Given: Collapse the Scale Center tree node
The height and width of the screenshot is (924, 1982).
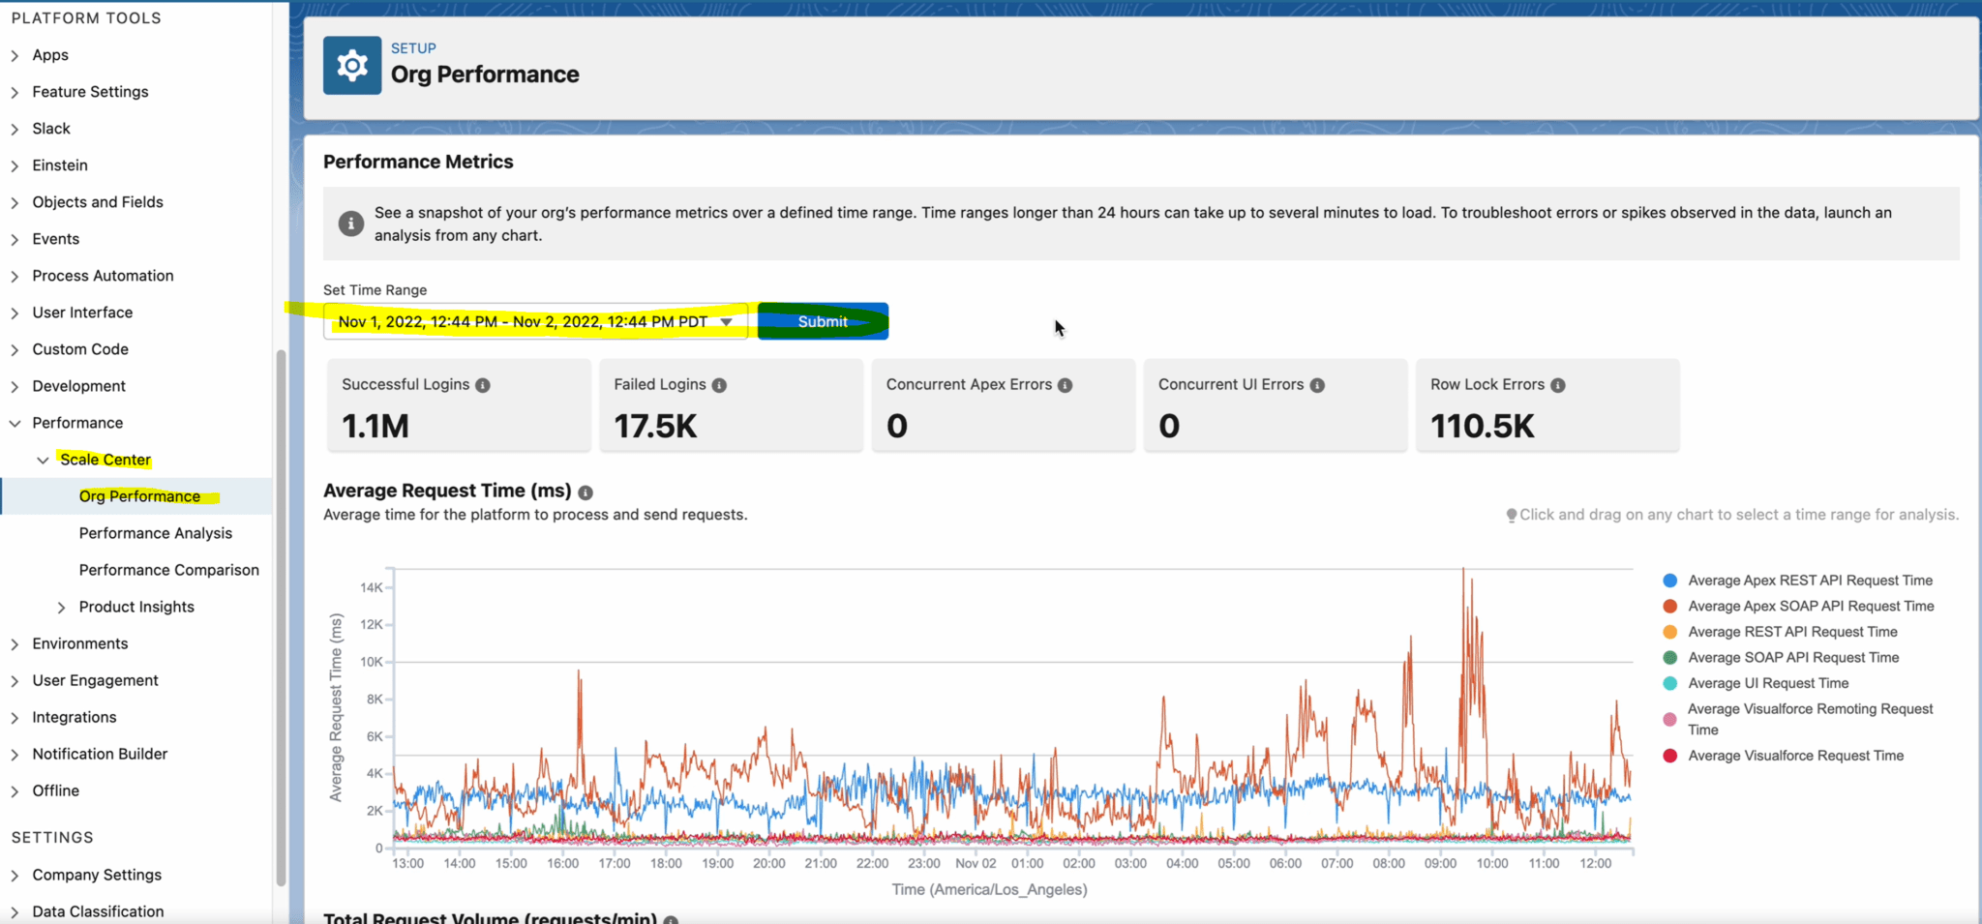Looking at the screenshot, I should click(x=43, y=461).
